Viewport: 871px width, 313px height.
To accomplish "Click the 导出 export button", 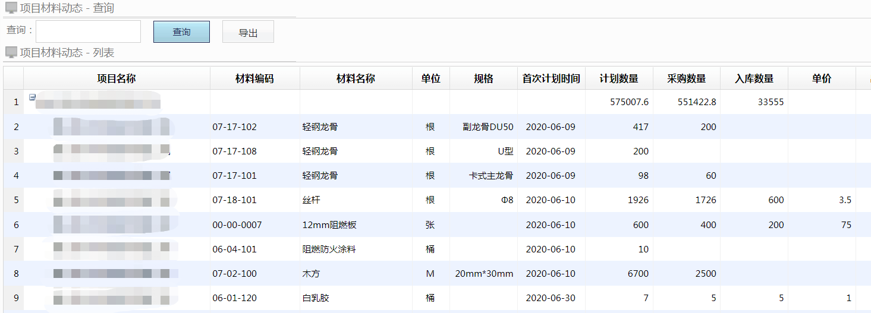I will pos(248,32).
